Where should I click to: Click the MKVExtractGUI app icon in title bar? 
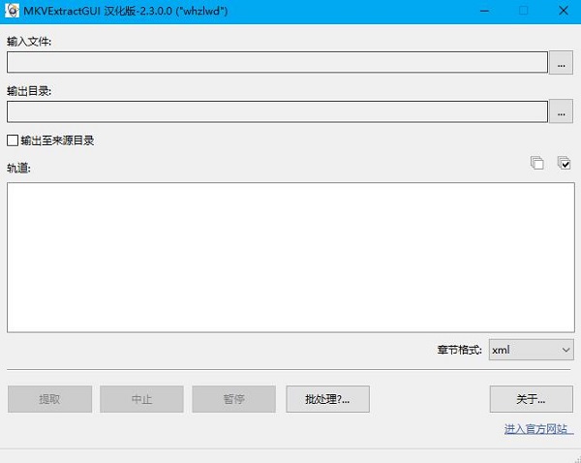point(12,11)
